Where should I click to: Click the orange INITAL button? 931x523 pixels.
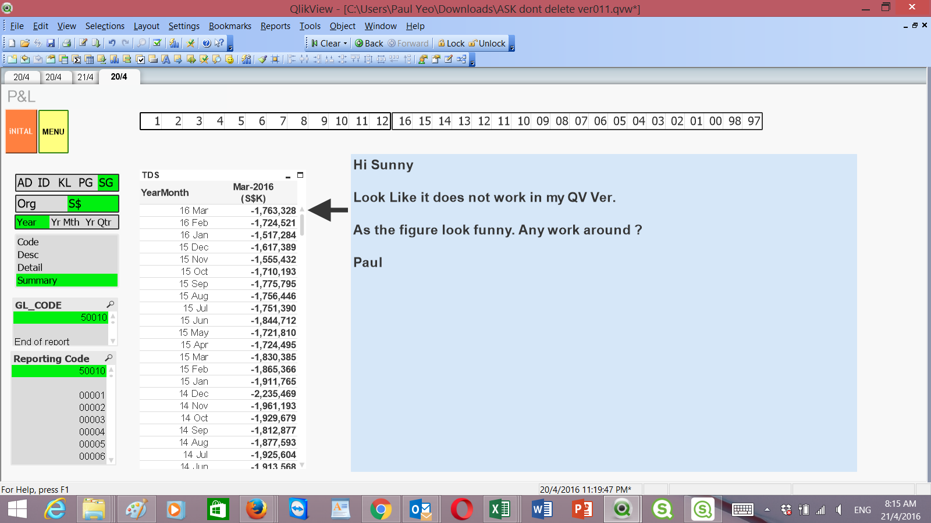coord(21,132)
